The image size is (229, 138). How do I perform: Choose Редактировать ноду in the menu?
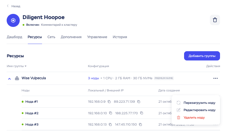click(199, 110)
